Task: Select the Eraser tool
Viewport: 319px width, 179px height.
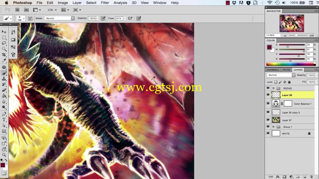Action: coord(4,90)
